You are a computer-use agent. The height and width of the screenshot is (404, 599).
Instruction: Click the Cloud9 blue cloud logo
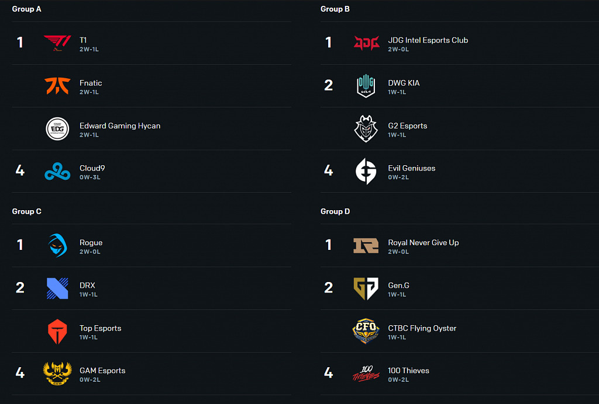tap(57, 172)
